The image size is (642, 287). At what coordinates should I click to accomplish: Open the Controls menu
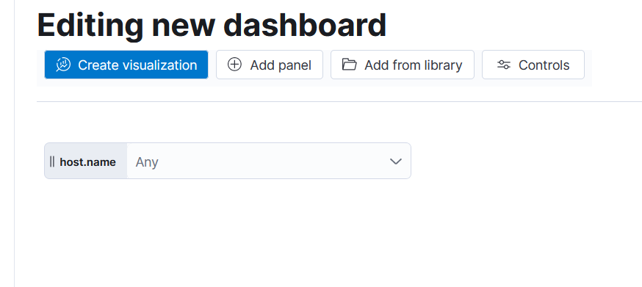533,65
